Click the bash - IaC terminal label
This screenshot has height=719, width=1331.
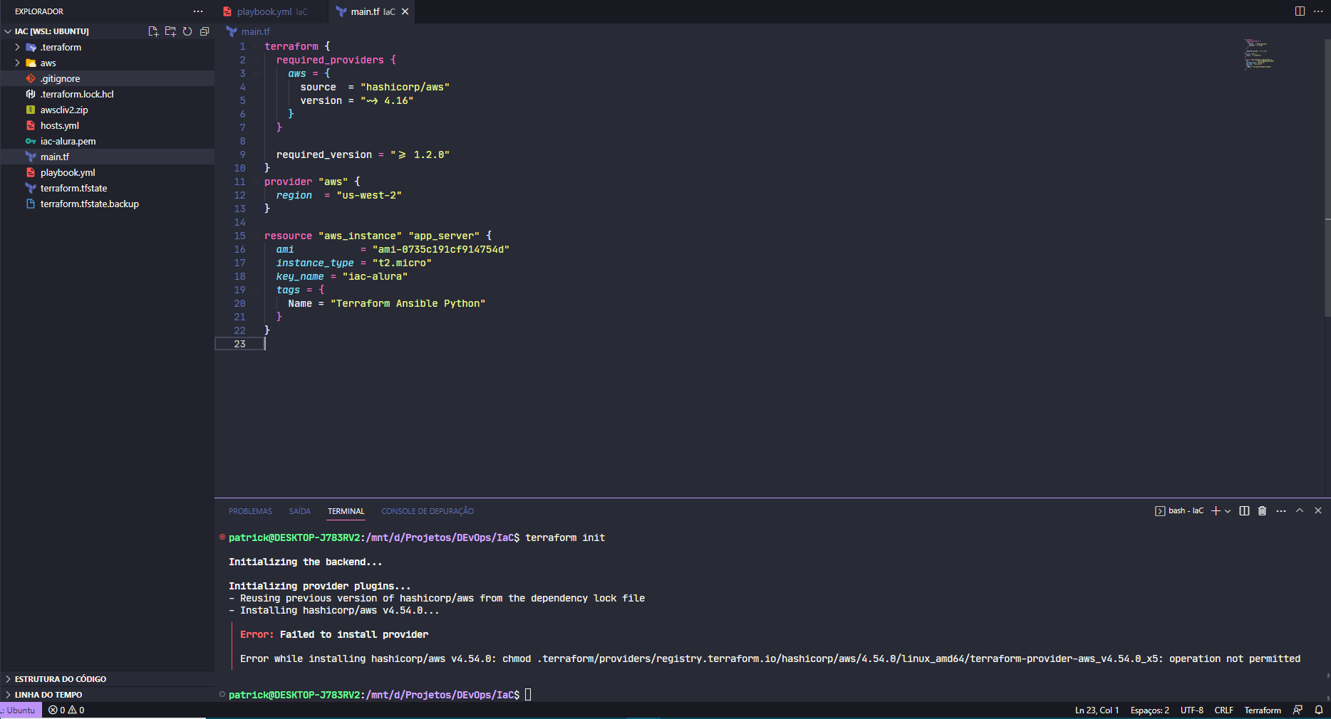(1179, 511)
